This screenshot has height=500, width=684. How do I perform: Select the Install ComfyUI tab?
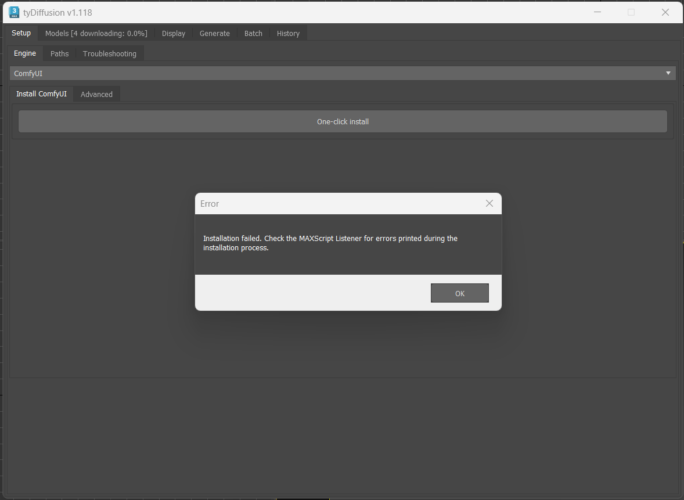pyautogui.click(x=41, y=94)
